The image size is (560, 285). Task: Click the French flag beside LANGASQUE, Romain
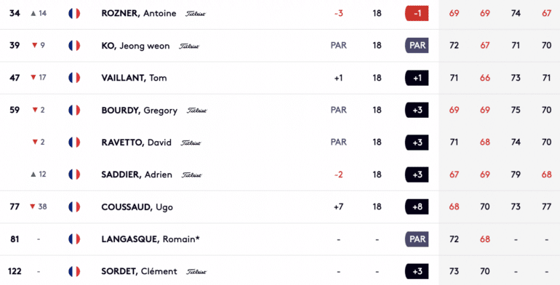74,239
